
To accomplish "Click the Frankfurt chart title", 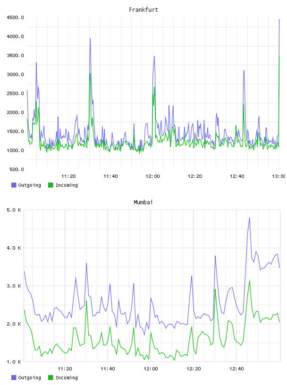I will [x=143, y=10].
